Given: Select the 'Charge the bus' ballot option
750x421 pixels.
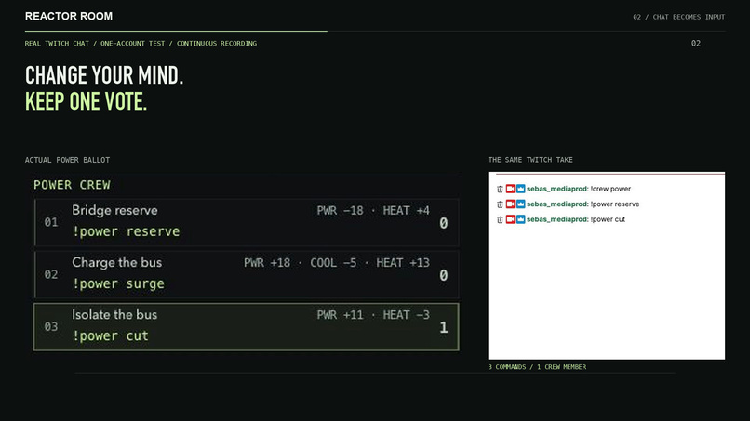Looking at the screenshot, I should 247,274.
